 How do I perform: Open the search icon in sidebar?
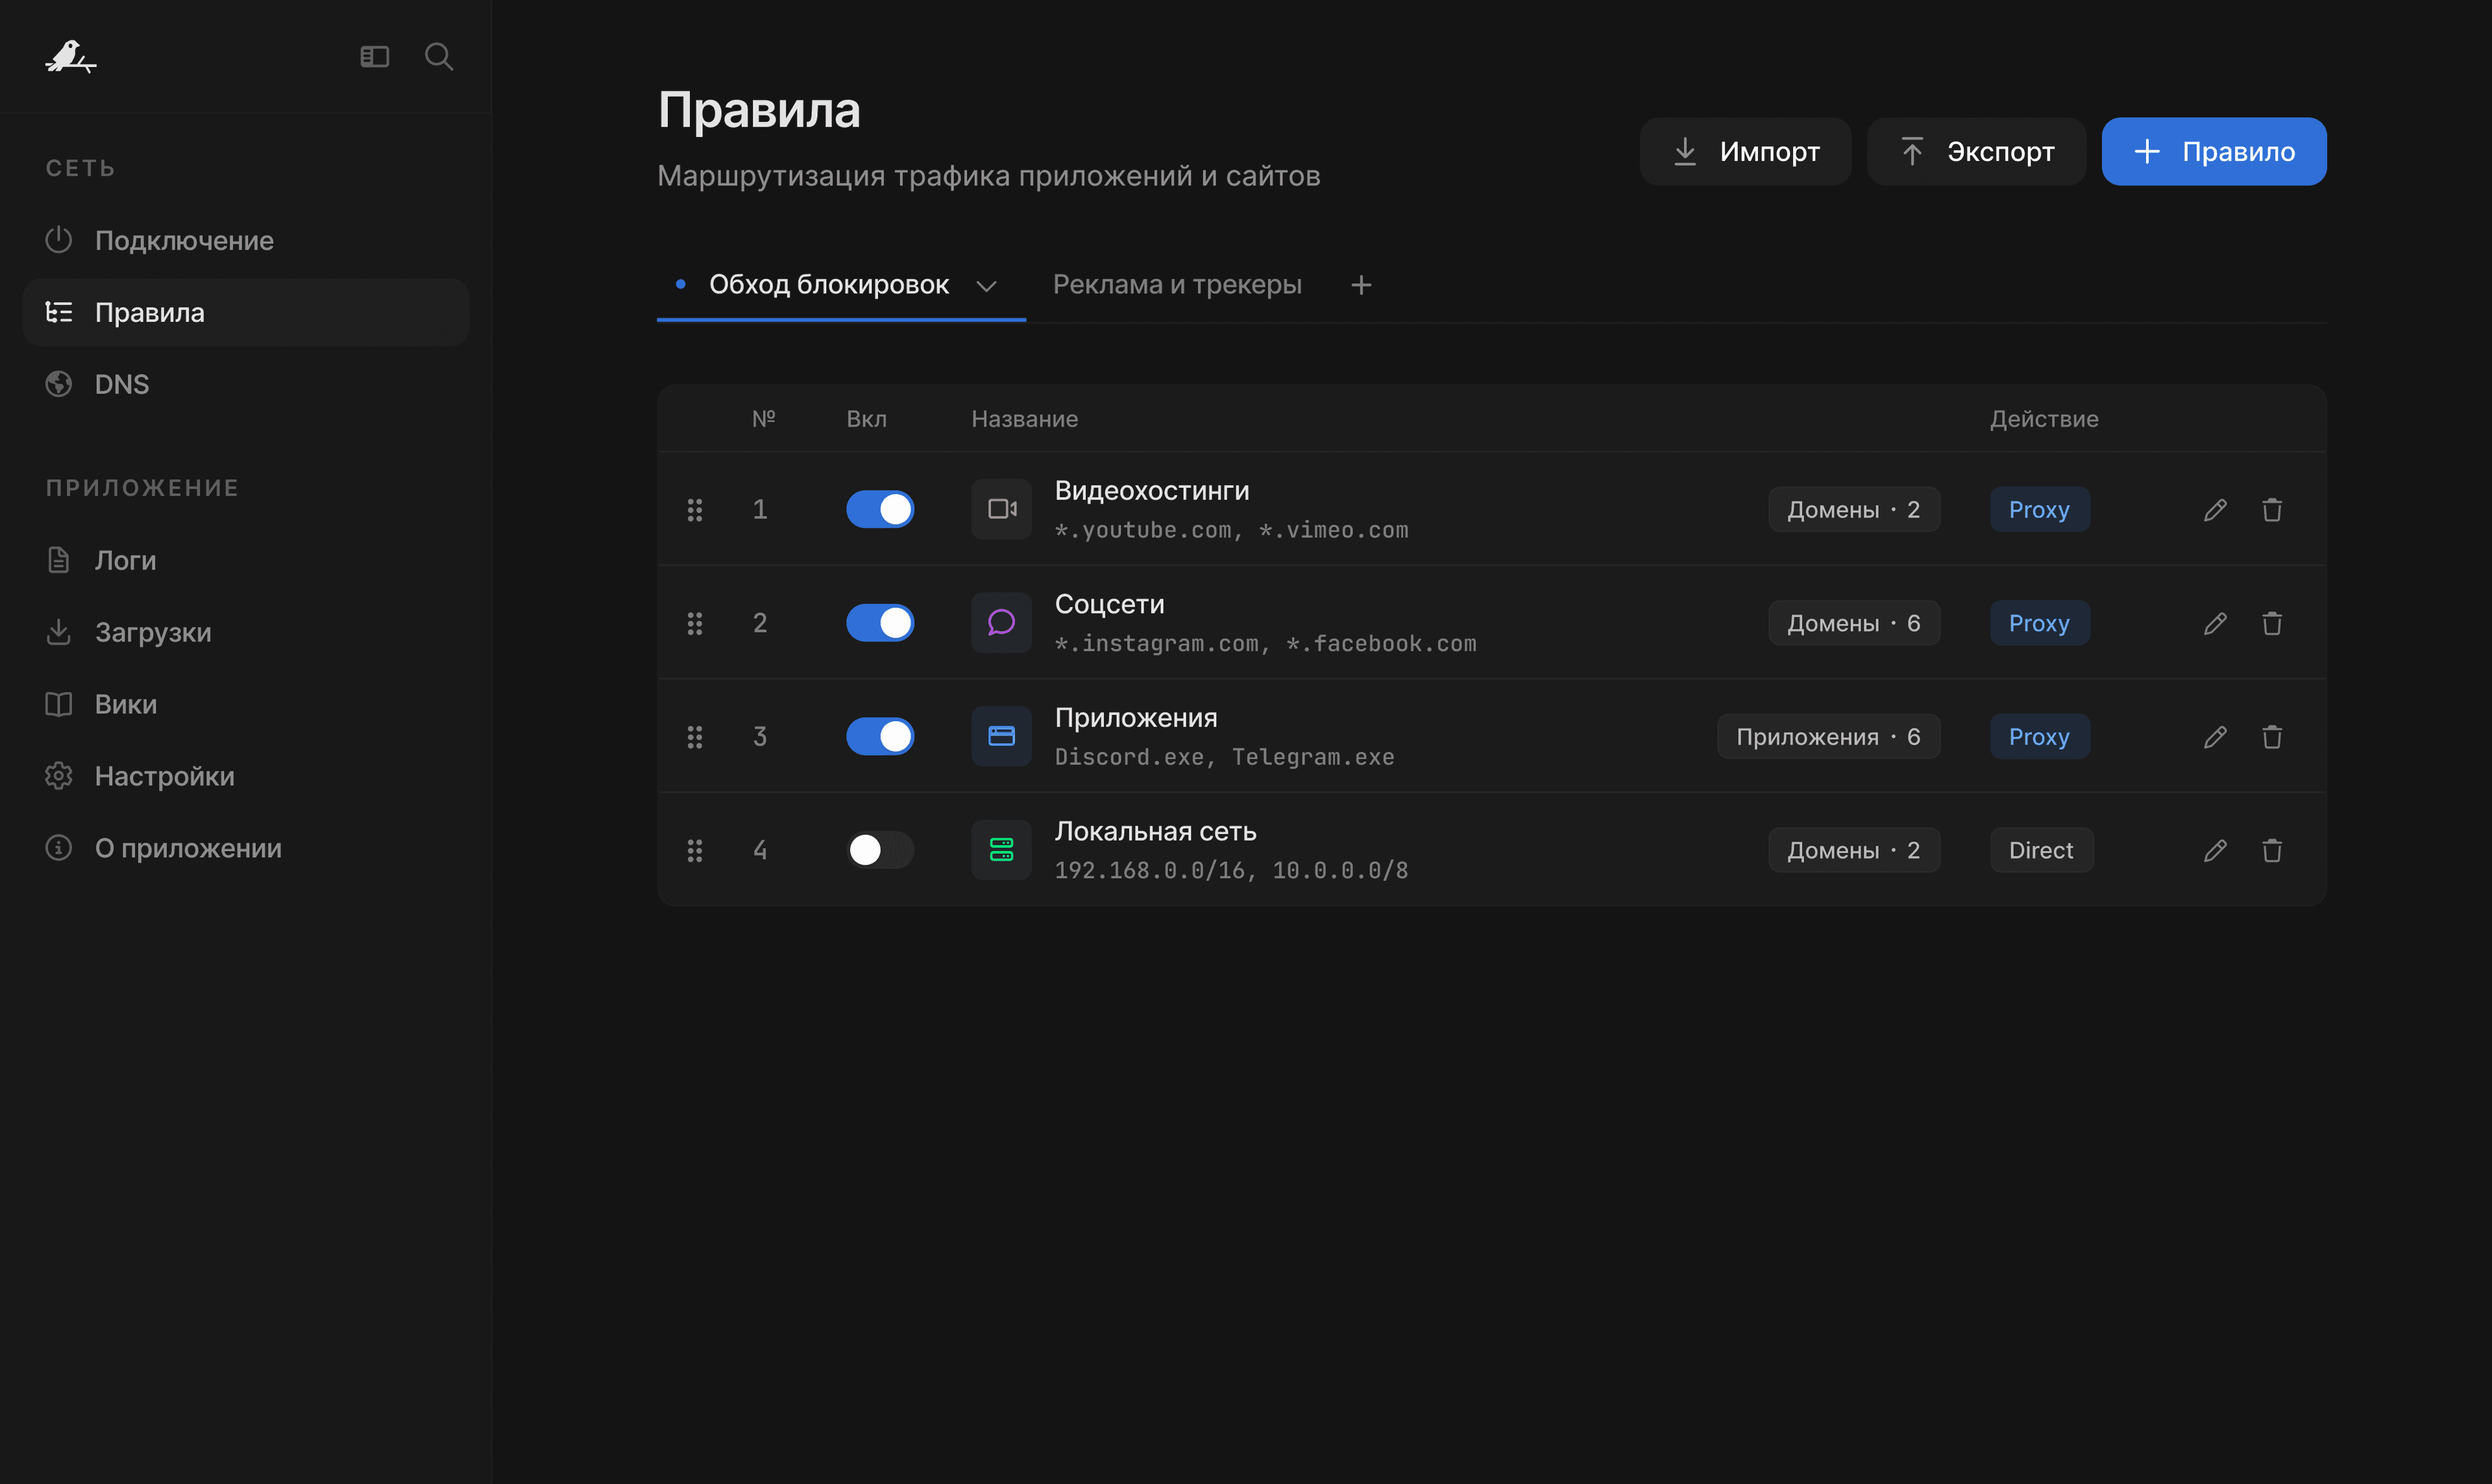pos(439,57)
